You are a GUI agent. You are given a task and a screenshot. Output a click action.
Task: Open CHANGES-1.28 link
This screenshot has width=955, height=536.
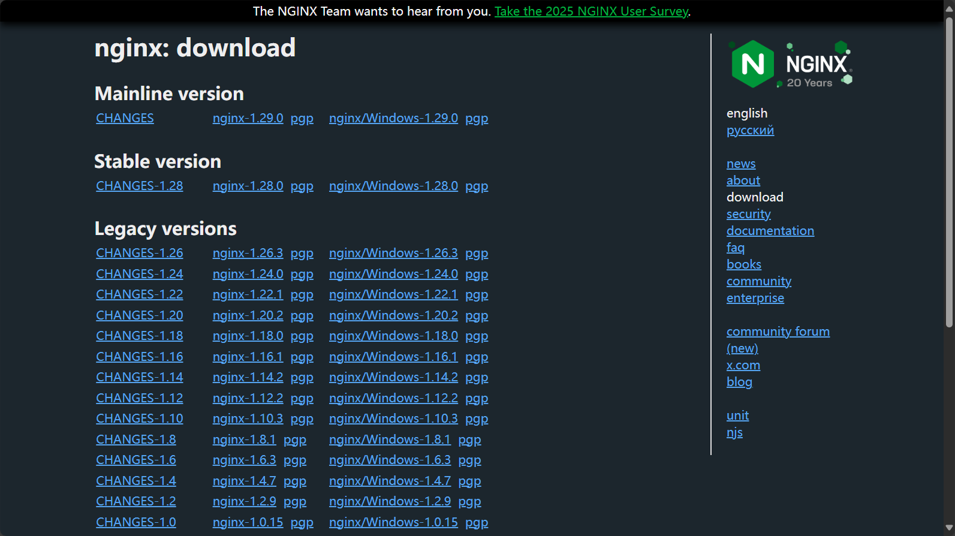[140, 186]
